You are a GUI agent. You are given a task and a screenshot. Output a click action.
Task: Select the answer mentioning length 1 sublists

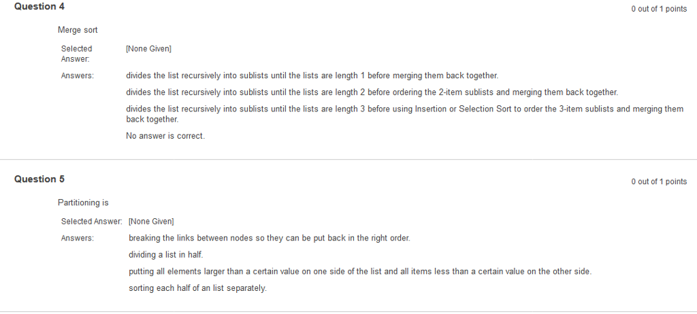click(x=312, y=76)
